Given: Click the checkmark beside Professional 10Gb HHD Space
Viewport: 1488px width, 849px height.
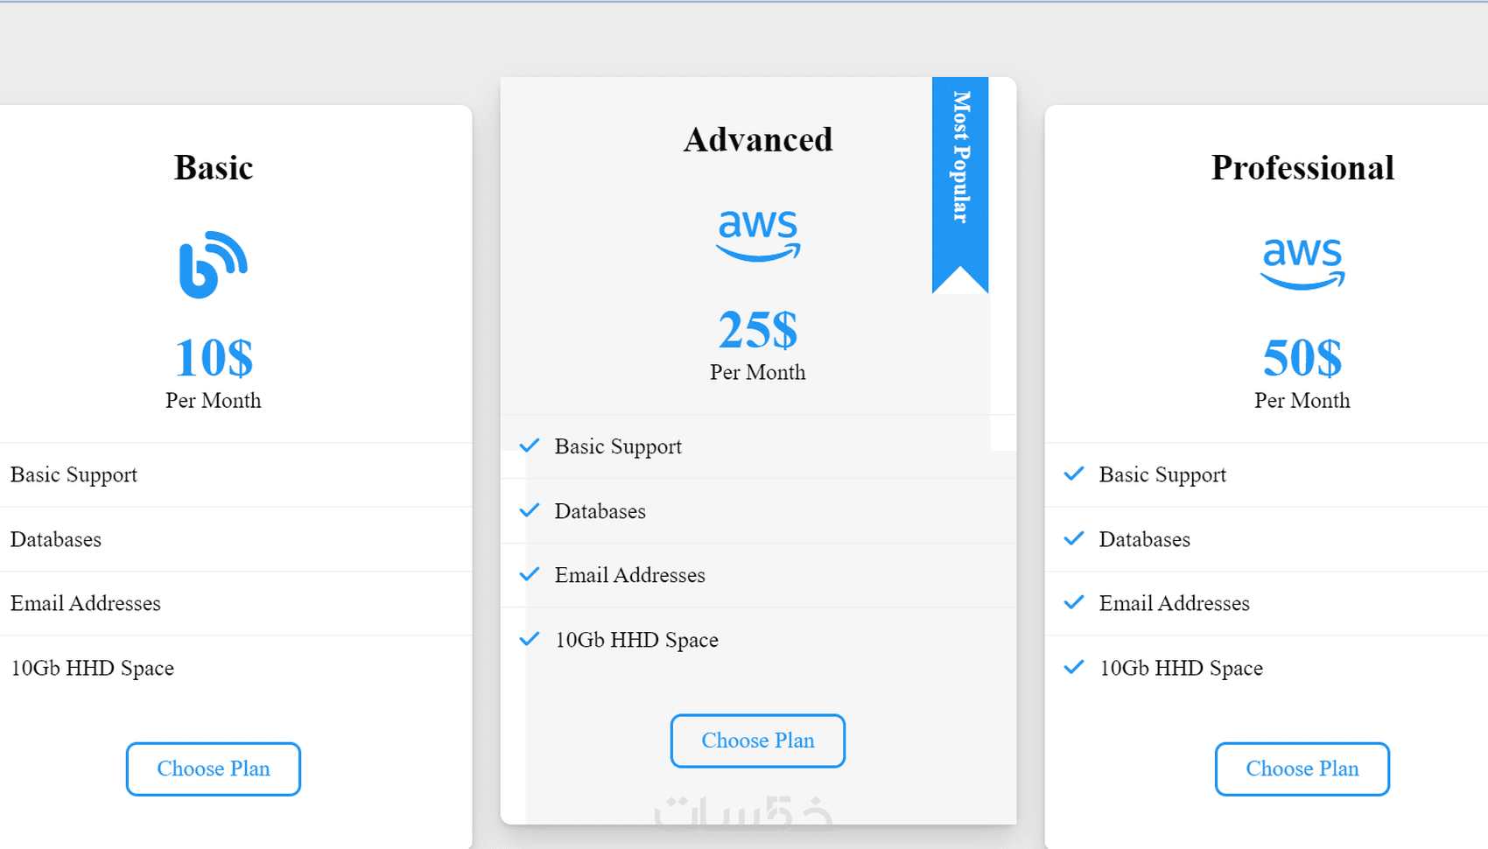Looking at the screenshot, I should point(1074,667).
